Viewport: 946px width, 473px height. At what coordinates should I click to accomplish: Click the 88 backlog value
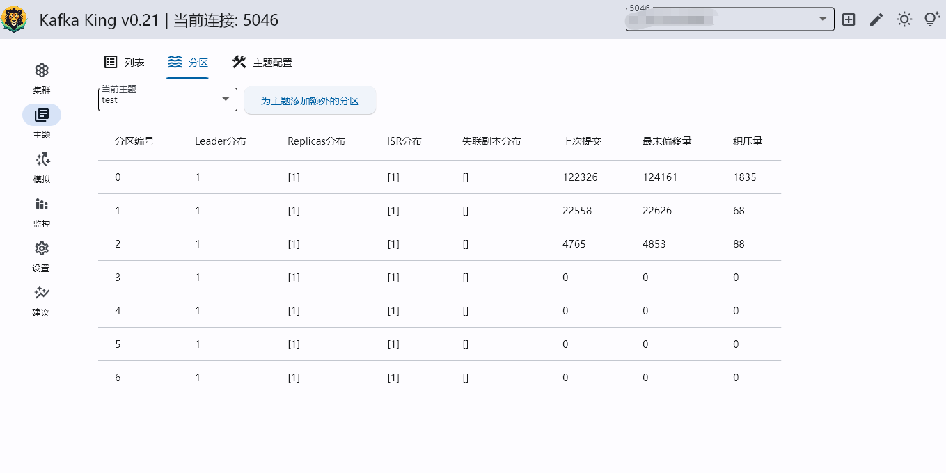739,244
